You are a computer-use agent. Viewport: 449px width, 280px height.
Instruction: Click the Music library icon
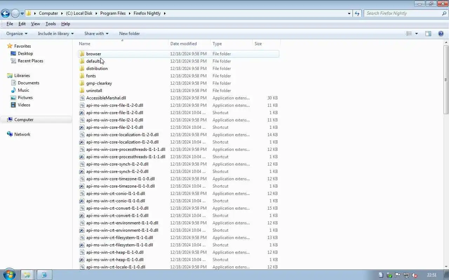(13, 90)
